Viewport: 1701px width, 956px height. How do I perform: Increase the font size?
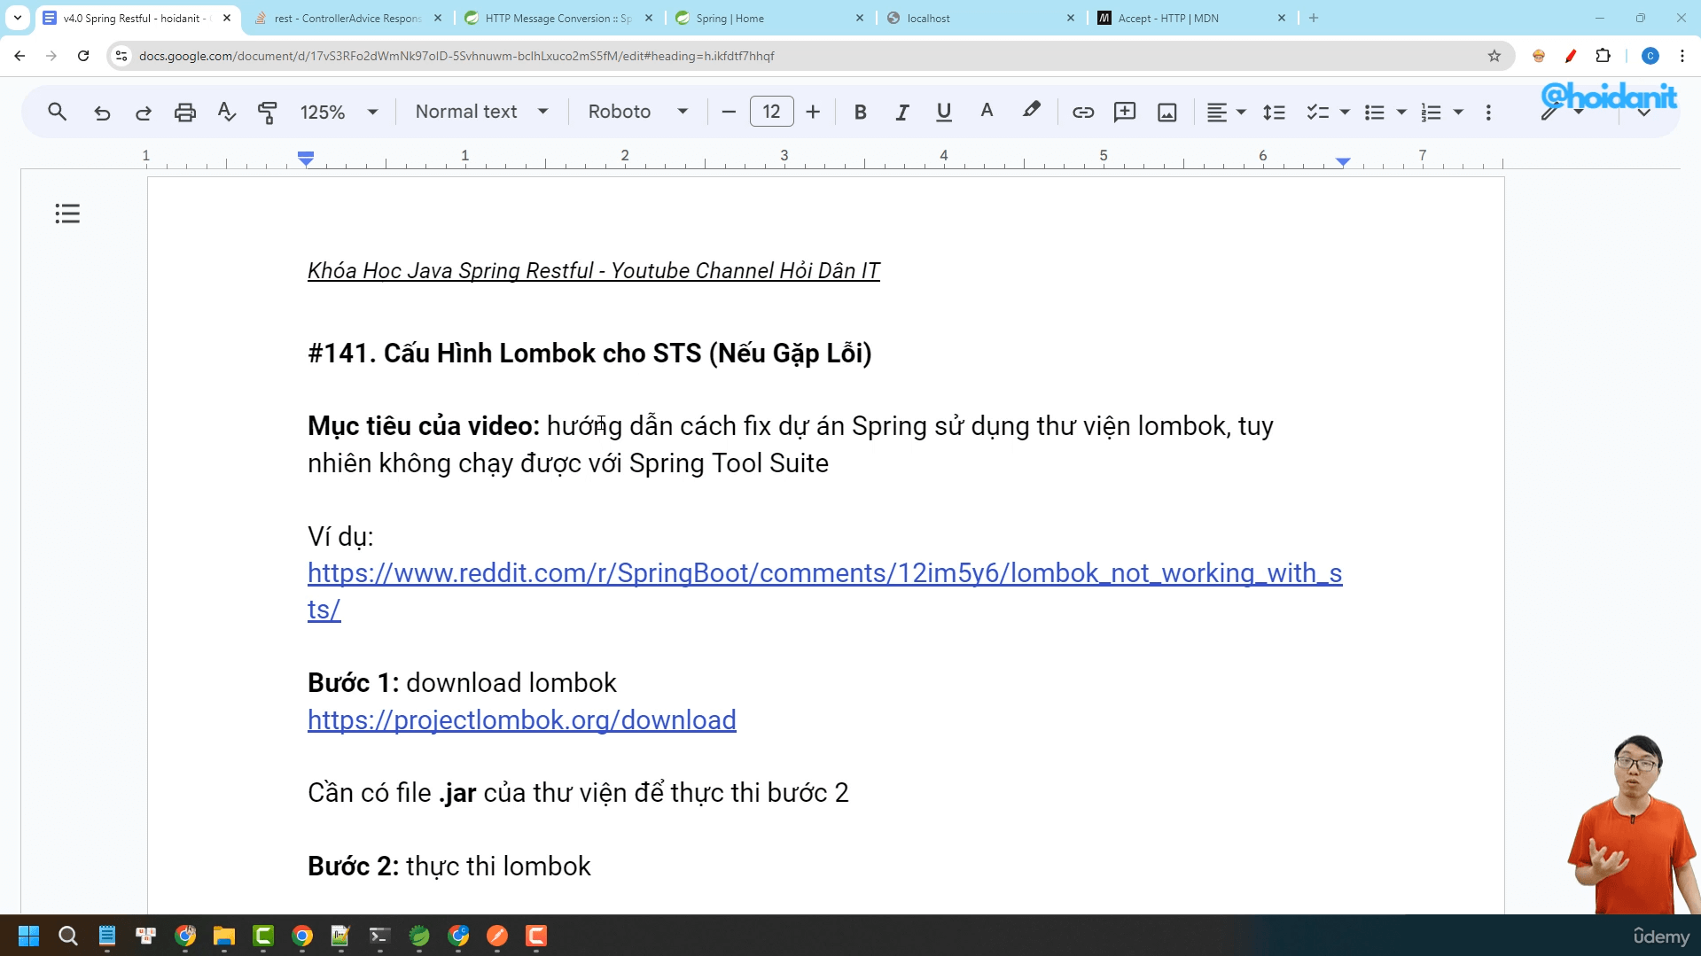click(x=813, y=113)
